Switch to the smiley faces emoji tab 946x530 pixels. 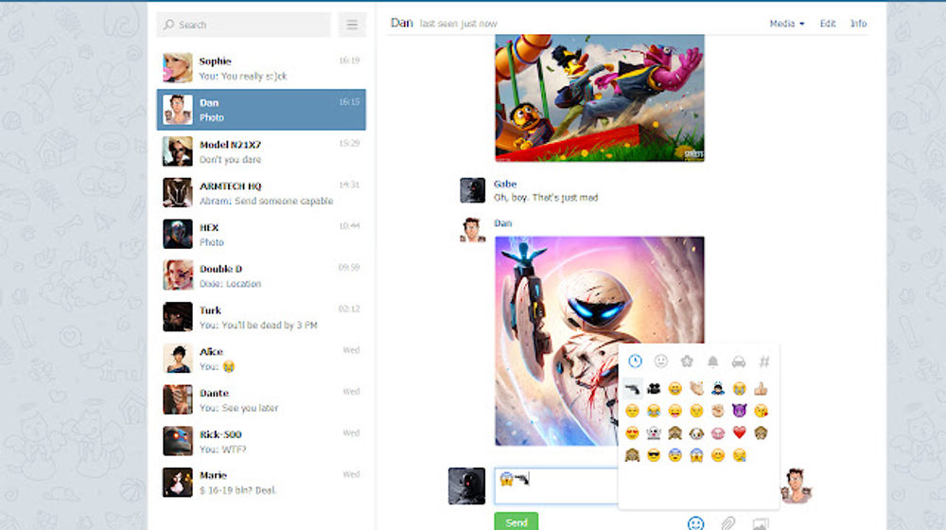pos(661,361)
